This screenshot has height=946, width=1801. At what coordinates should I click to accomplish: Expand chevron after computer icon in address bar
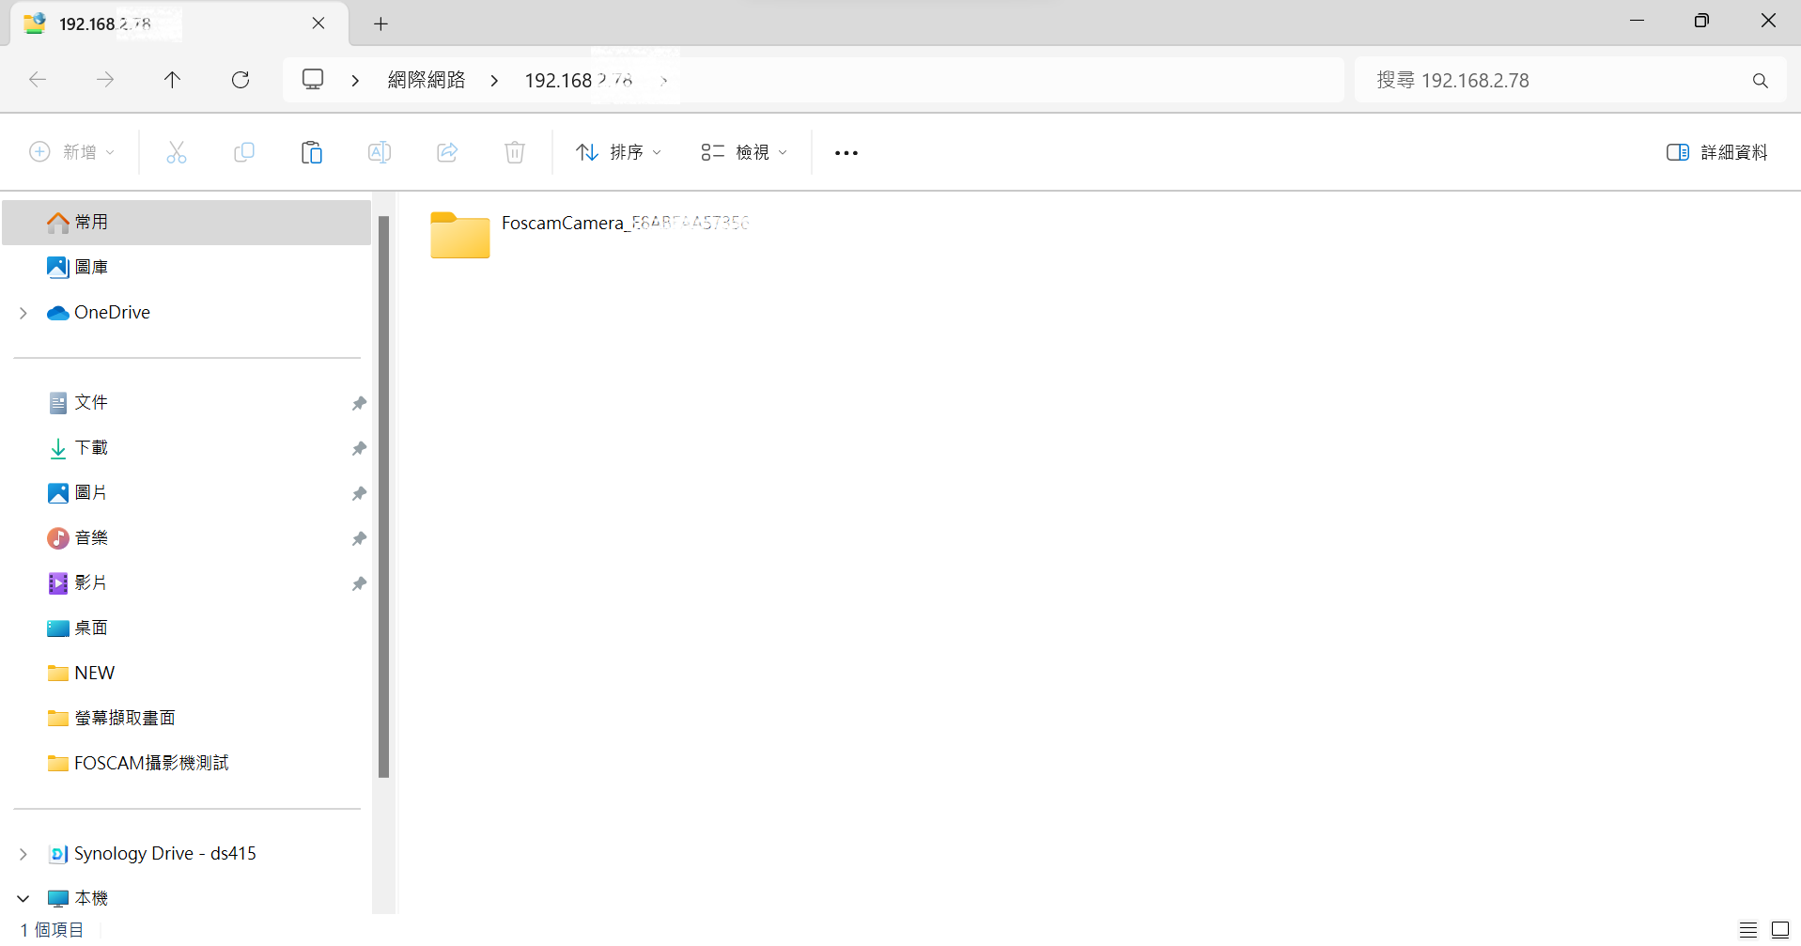355,80
